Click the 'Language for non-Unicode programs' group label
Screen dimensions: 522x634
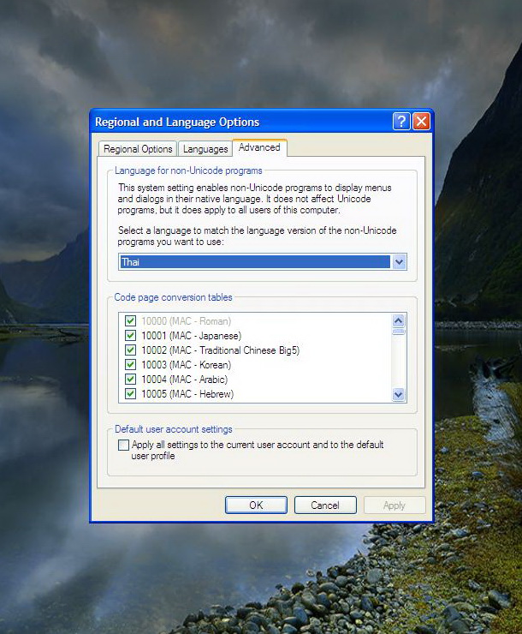(x=188, y=170)
